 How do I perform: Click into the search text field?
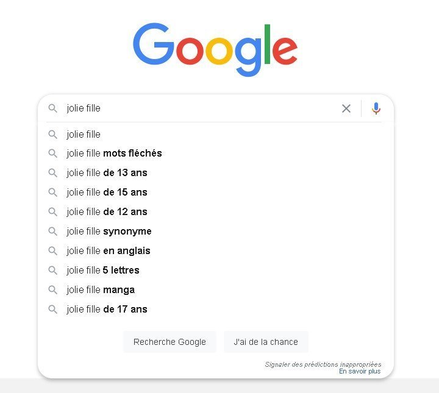201,108
